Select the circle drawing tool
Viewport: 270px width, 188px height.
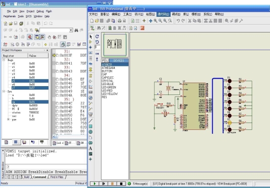90,132
